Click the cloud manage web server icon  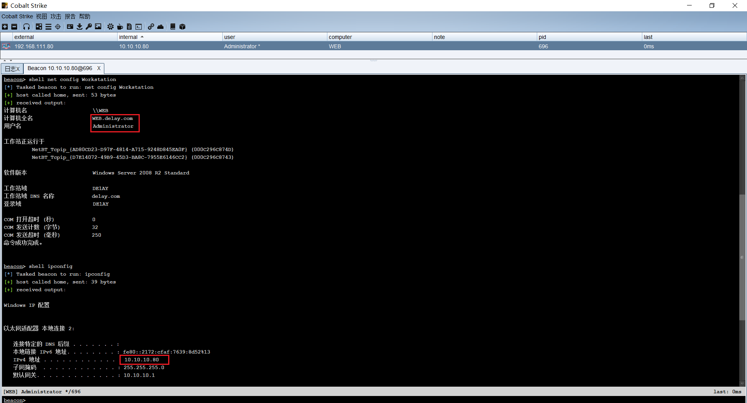click(160, 26)
